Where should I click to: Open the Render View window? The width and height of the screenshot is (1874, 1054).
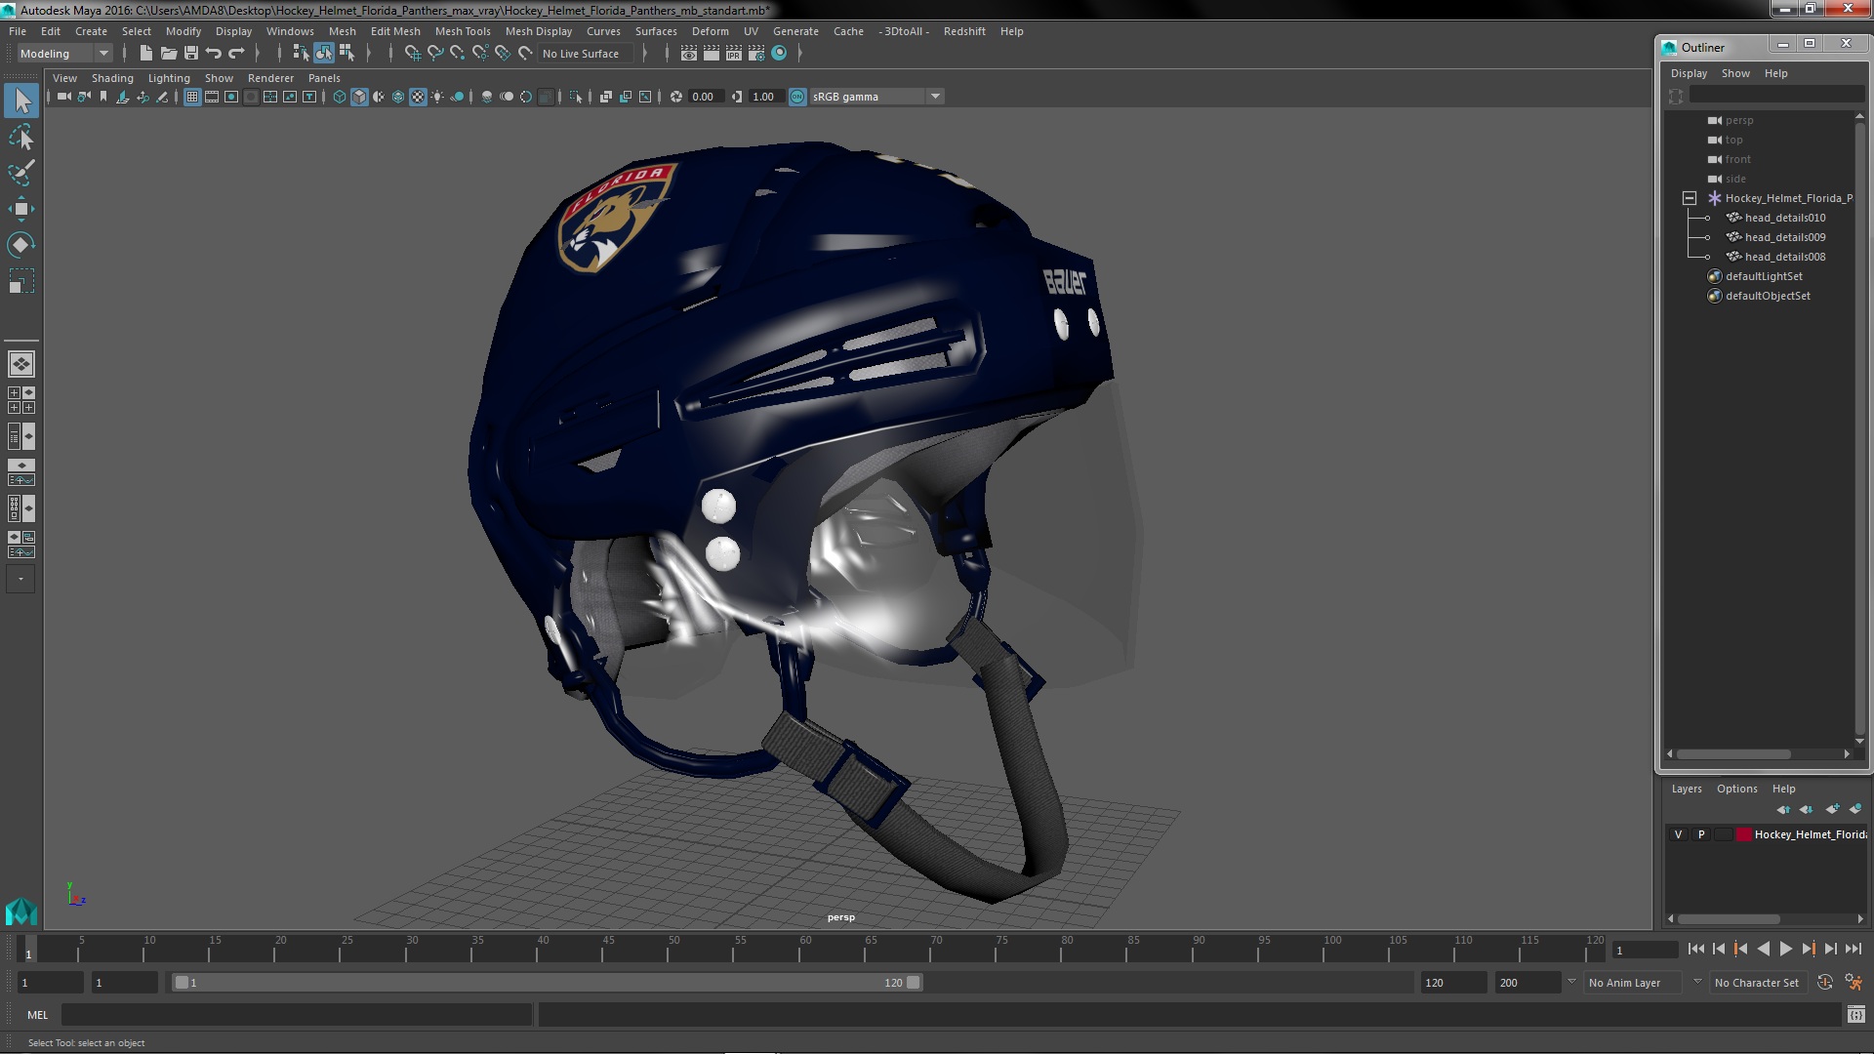click(689, 54)
